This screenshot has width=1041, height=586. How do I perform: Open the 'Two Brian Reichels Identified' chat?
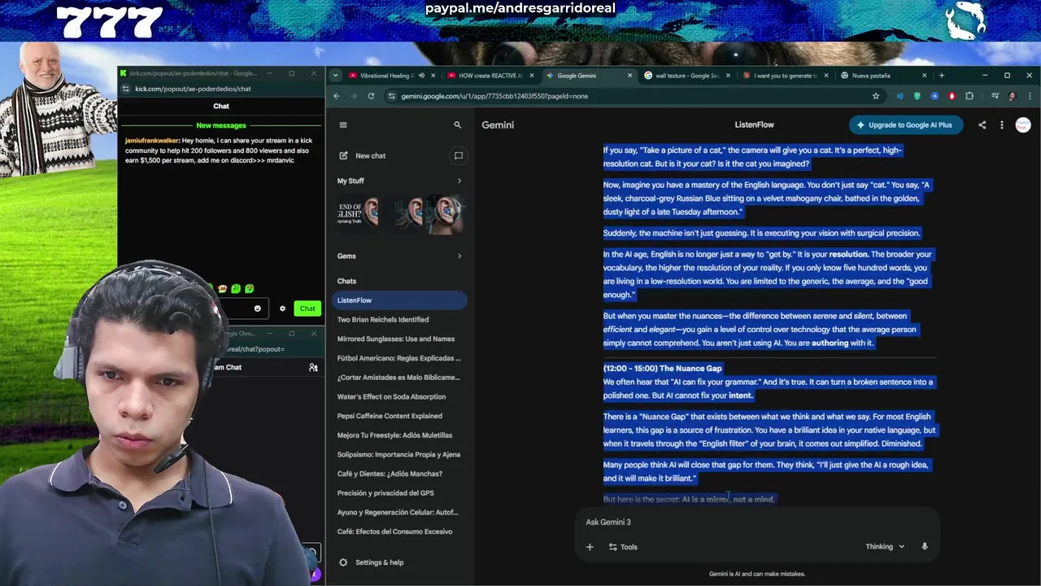click(x=399, y=319)
